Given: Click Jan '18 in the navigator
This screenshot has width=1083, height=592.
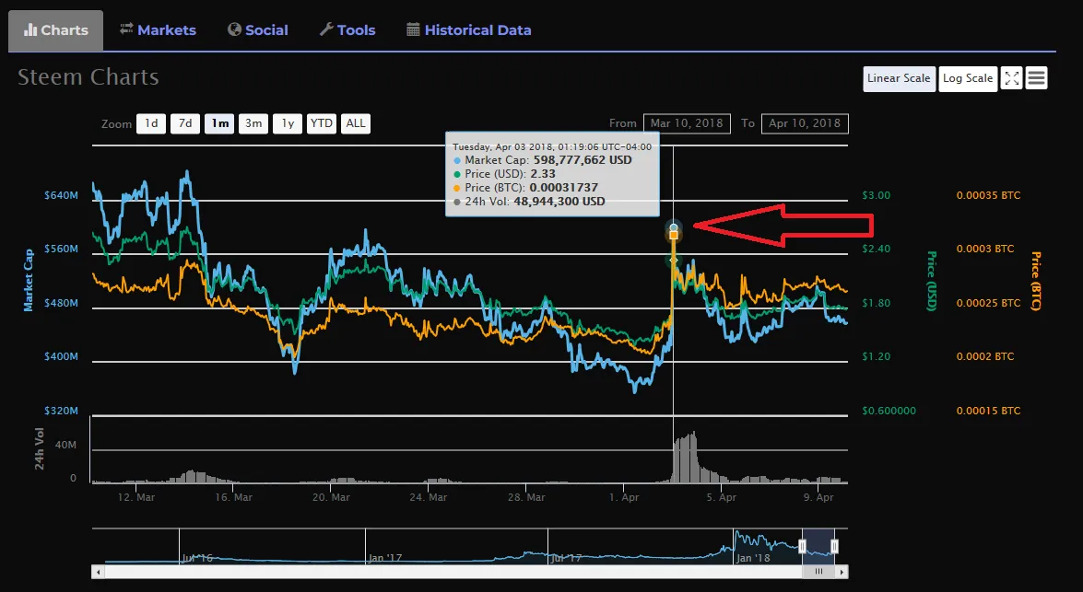Looking at the screenshot, I should coord(753,558).
